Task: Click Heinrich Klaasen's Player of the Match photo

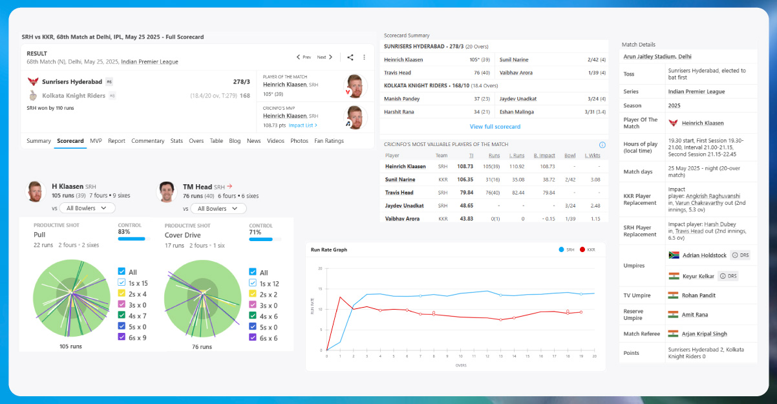Action: click(x=355, y=86)
